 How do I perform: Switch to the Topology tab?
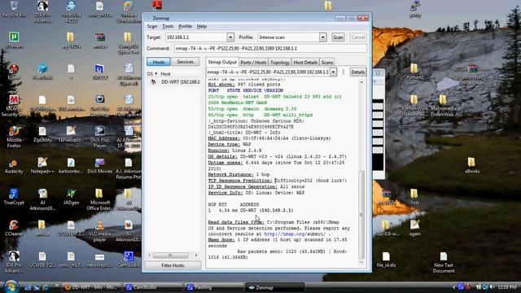[x=280, y=62]
